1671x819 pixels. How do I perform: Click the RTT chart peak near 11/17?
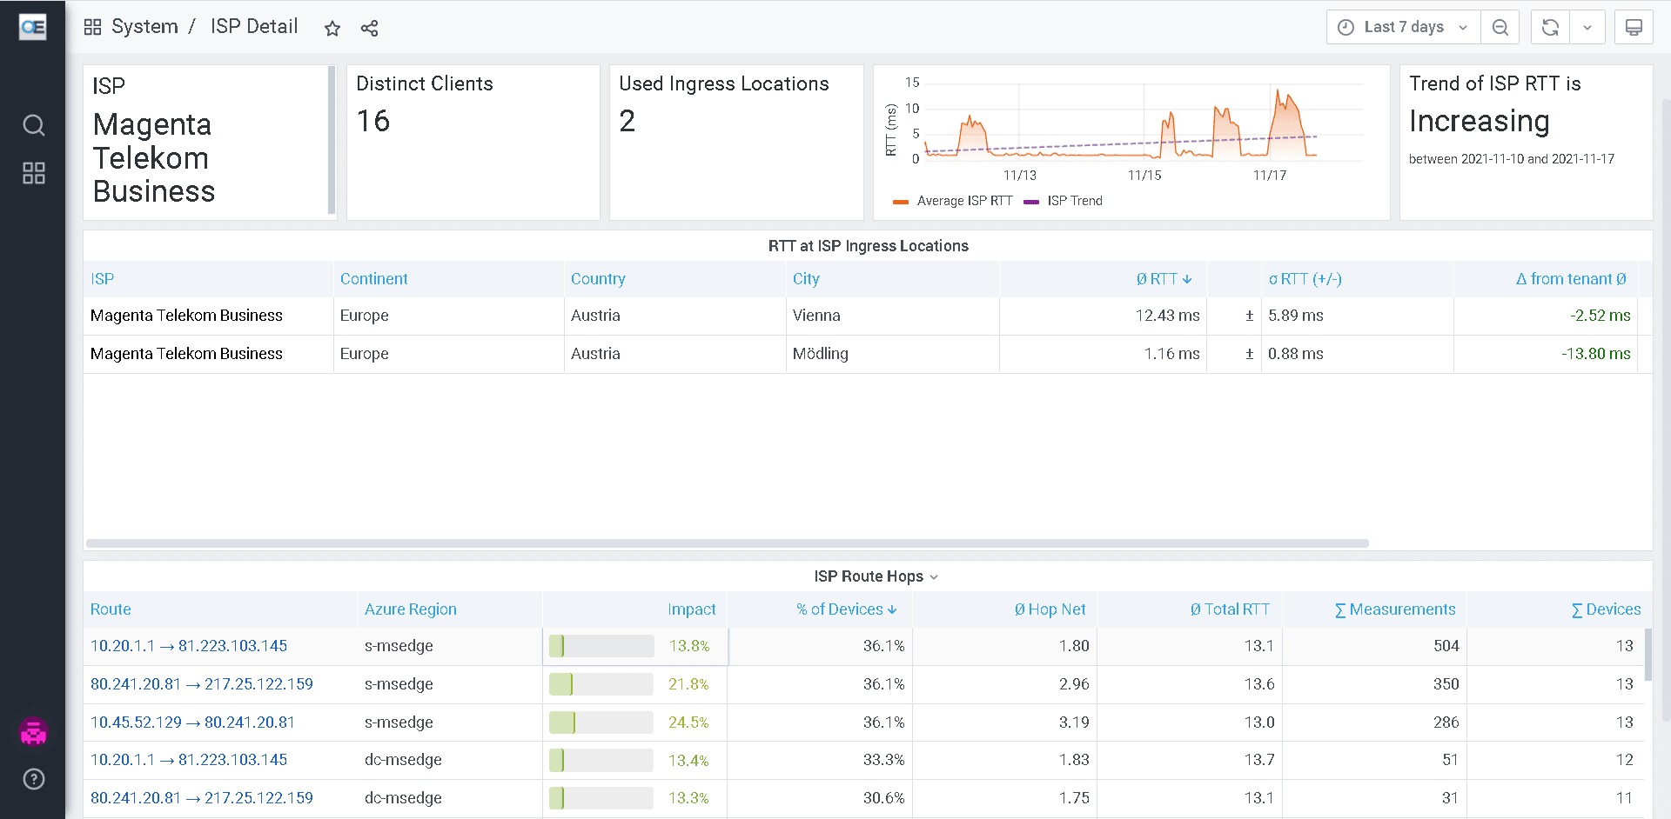point(1278,92)
